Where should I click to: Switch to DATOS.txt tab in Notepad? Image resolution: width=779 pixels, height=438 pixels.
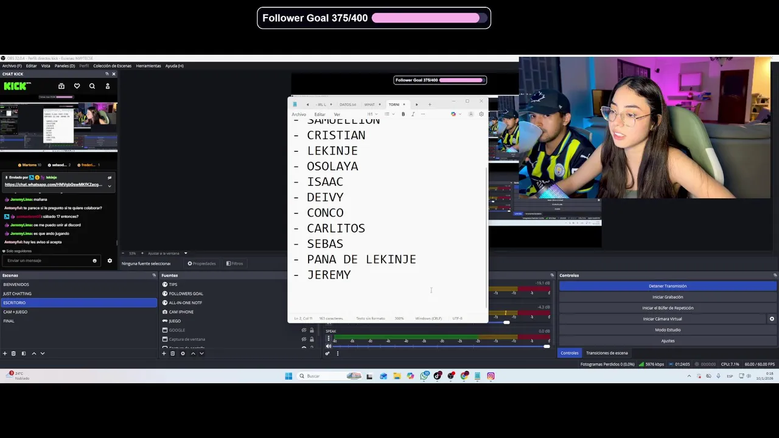pyautogui.click(x=348, y=105)
